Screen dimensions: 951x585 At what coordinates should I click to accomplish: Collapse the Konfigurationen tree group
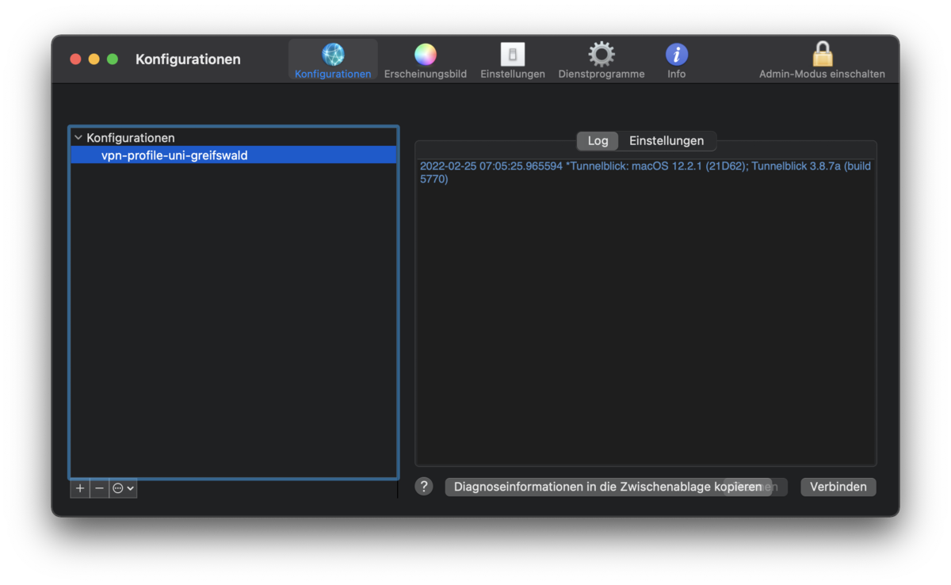click(78, 138)
